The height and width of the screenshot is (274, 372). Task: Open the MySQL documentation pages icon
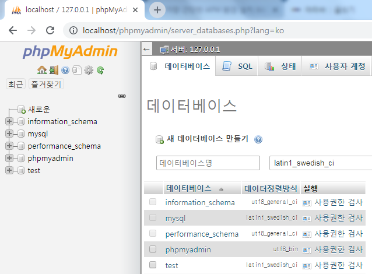[x=77, y=70]
